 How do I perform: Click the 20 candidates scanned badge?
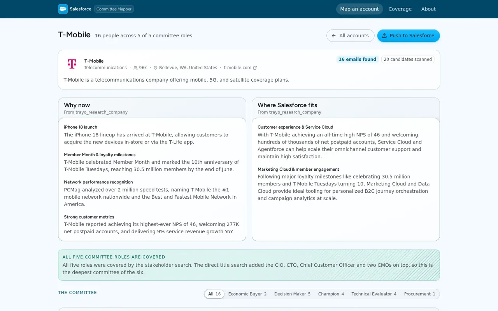coord(408,59)
